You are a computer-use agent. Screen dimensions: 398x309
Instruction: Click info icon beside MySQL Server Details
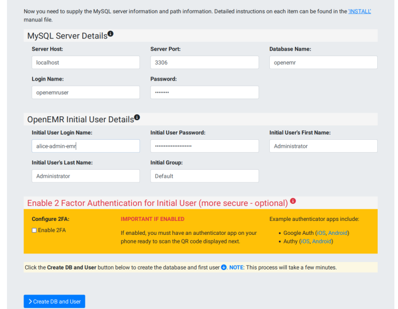[x=111, y=34]
